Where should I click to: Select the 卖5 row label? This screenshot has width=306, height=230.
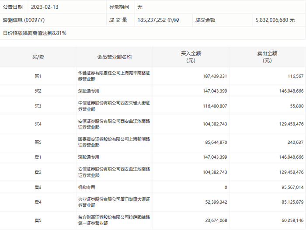pos(38,221)
